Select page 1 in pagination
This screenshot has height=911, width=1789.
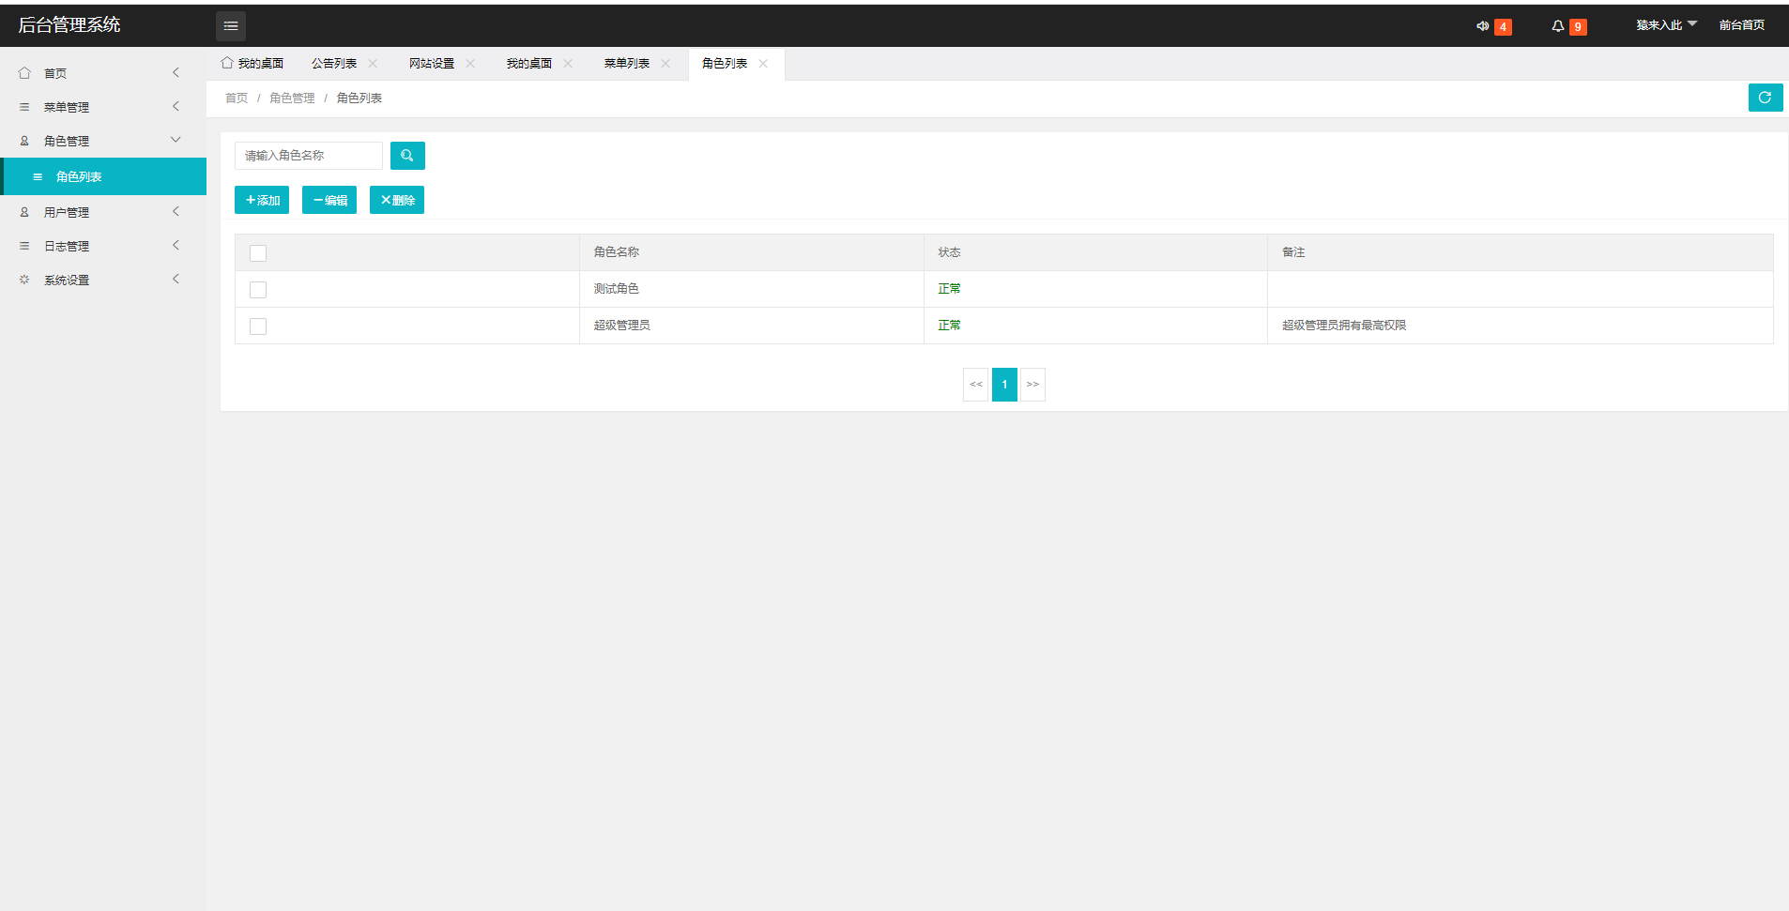(1004, 385)
